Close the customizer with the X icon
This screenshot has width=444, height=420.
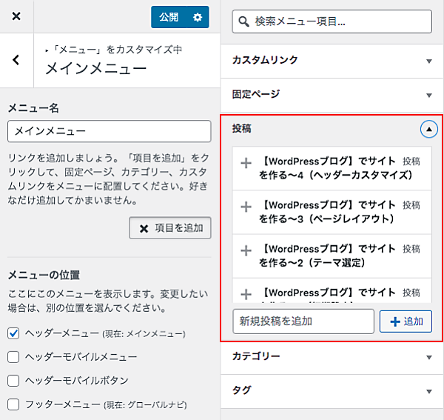(x=16, y=16)
